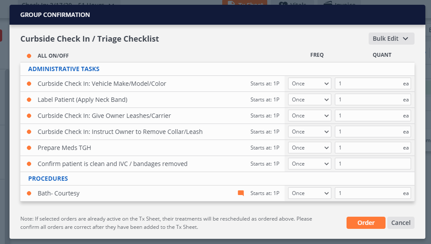Toggle the Bath- Courtesy order dot
431x244 pixels.
click(29, 193)
